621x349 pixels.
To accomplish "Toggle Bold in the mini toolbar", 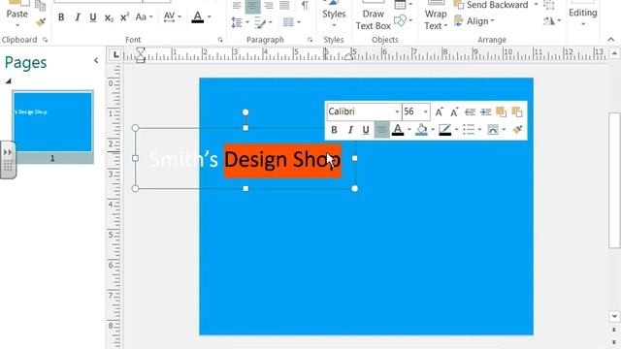I will [x=334, y=130].
